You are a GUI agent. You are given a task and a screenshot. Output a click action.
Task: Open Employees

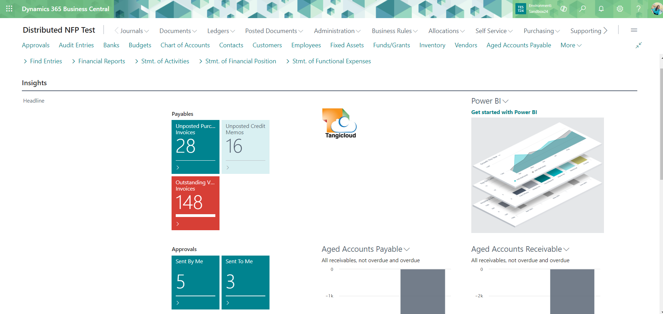[x=306, y=45]
